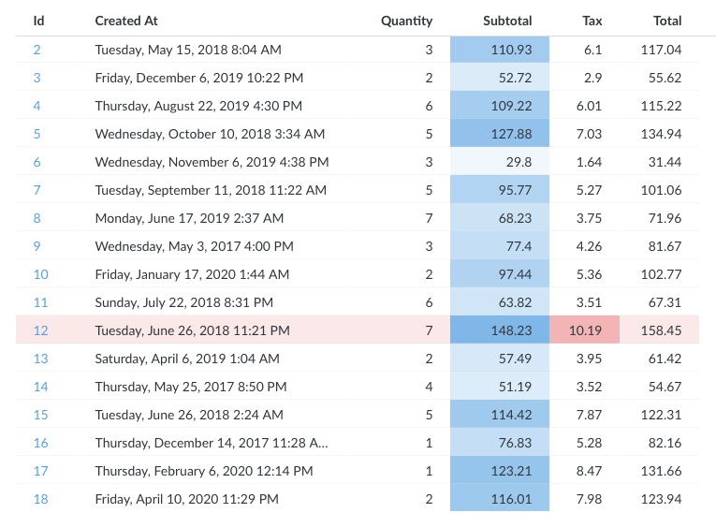
Task: Sort by the Created At column header
Action: [126, 21]
